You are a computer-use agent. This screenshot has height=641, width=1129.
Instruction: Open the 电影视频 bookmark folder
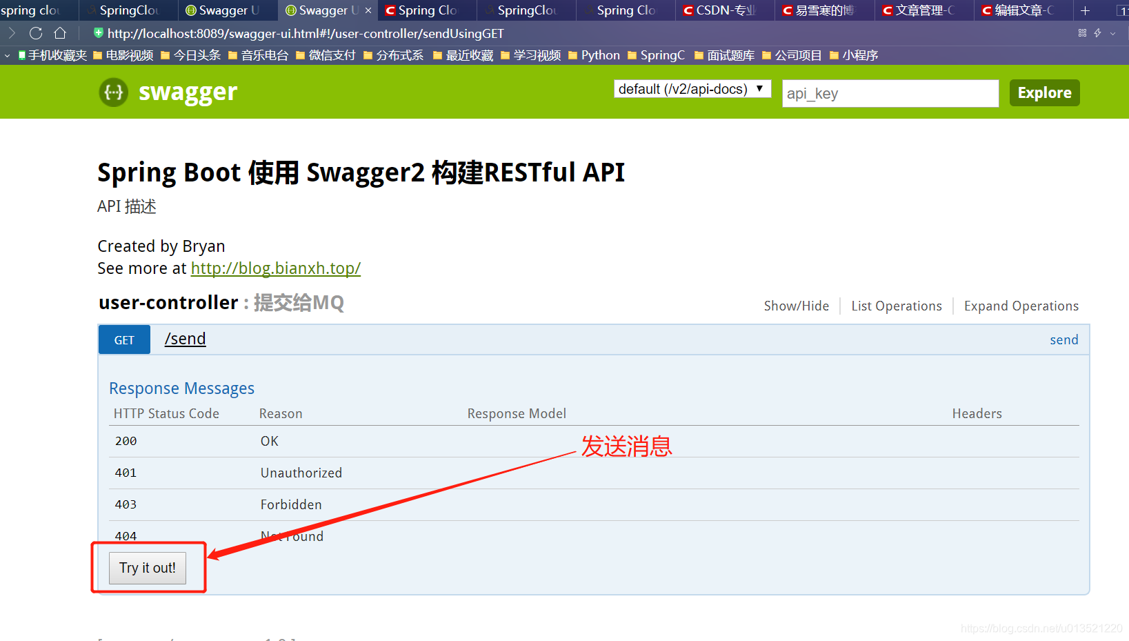tap(123, 55)
